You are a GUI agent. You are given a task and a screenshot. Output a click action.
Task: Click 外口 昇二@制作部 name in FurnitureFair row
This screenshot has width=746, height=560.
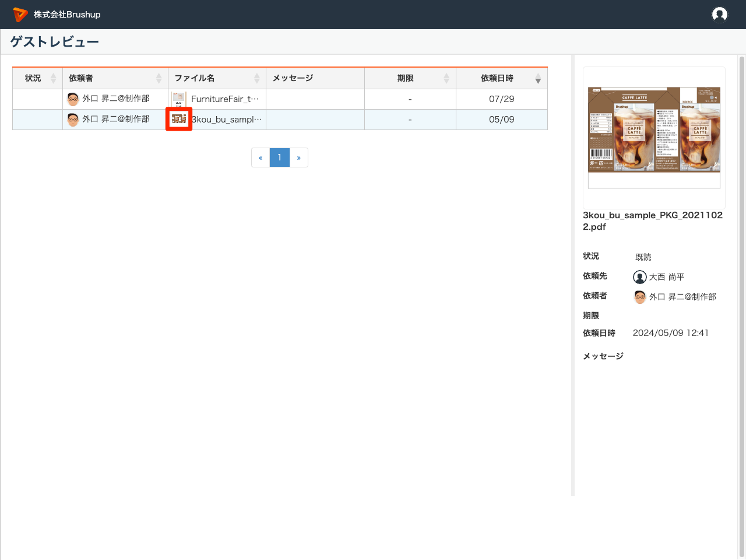(116, 99)
